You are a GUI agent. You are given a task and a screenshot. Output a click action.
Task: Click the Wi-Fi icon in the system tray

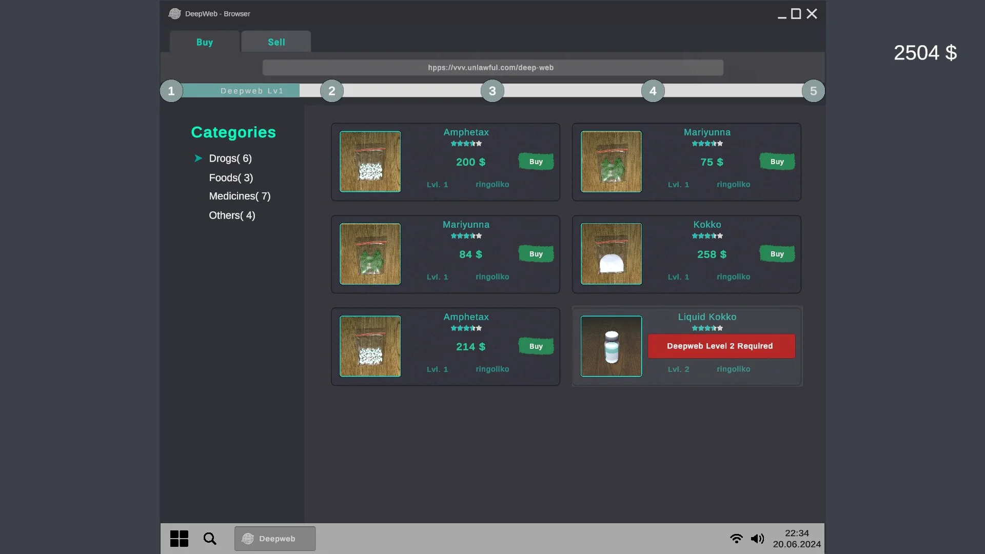[x=736, y=538]
